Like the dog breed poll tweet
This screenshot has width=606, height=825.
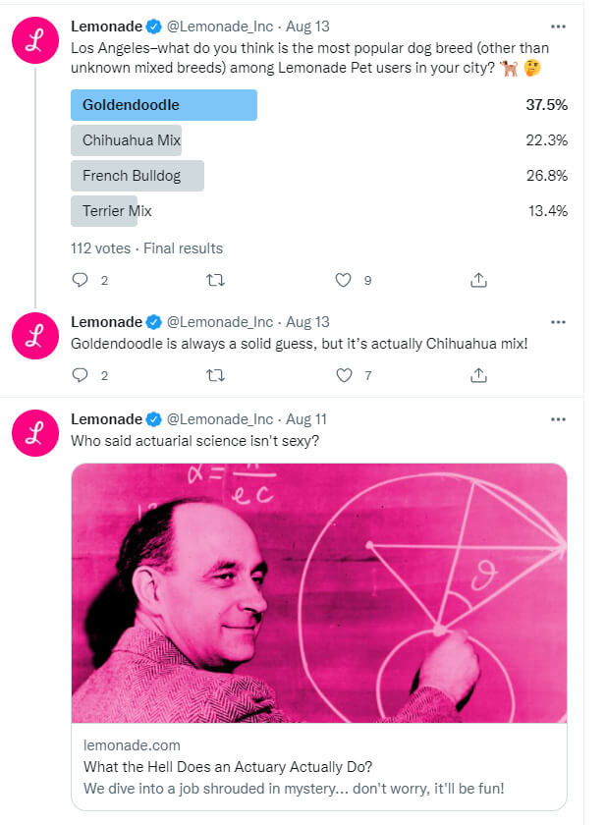click(x=343, y=280)
